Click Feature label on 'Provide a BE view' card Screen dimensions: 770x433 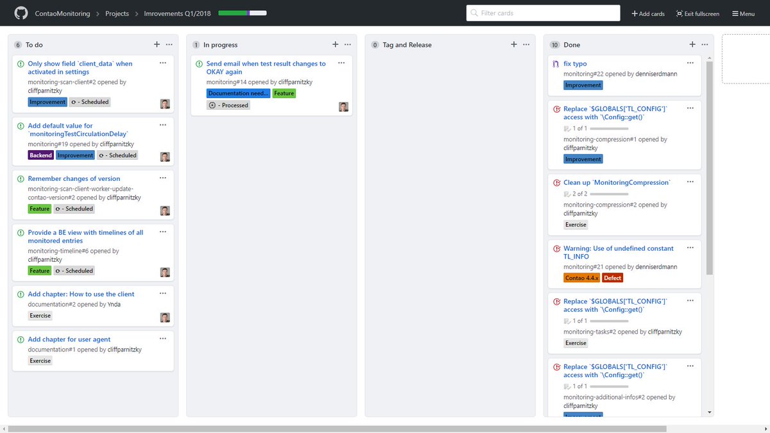point(39,271)
